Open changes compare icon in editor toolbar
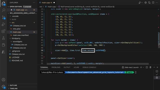Screen dimensions: 160x90 tap(149, 3)
